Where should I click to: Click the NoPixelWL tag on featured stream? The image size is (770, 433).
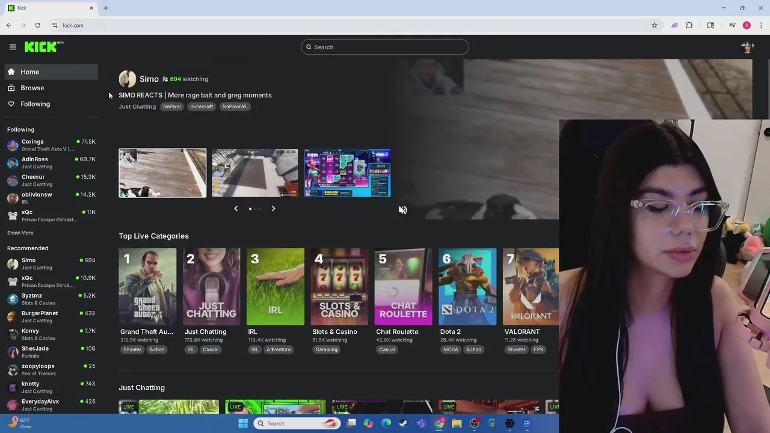click(x=235, y=106)
